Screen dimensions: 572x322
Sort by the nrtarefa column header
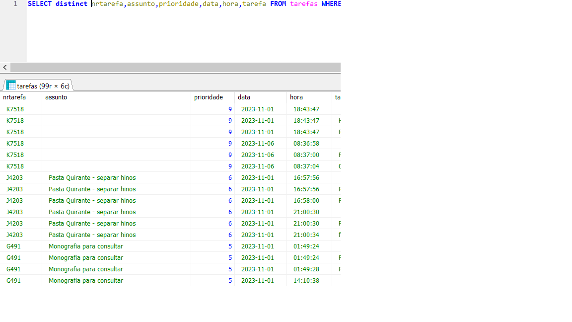coord(14,97)
